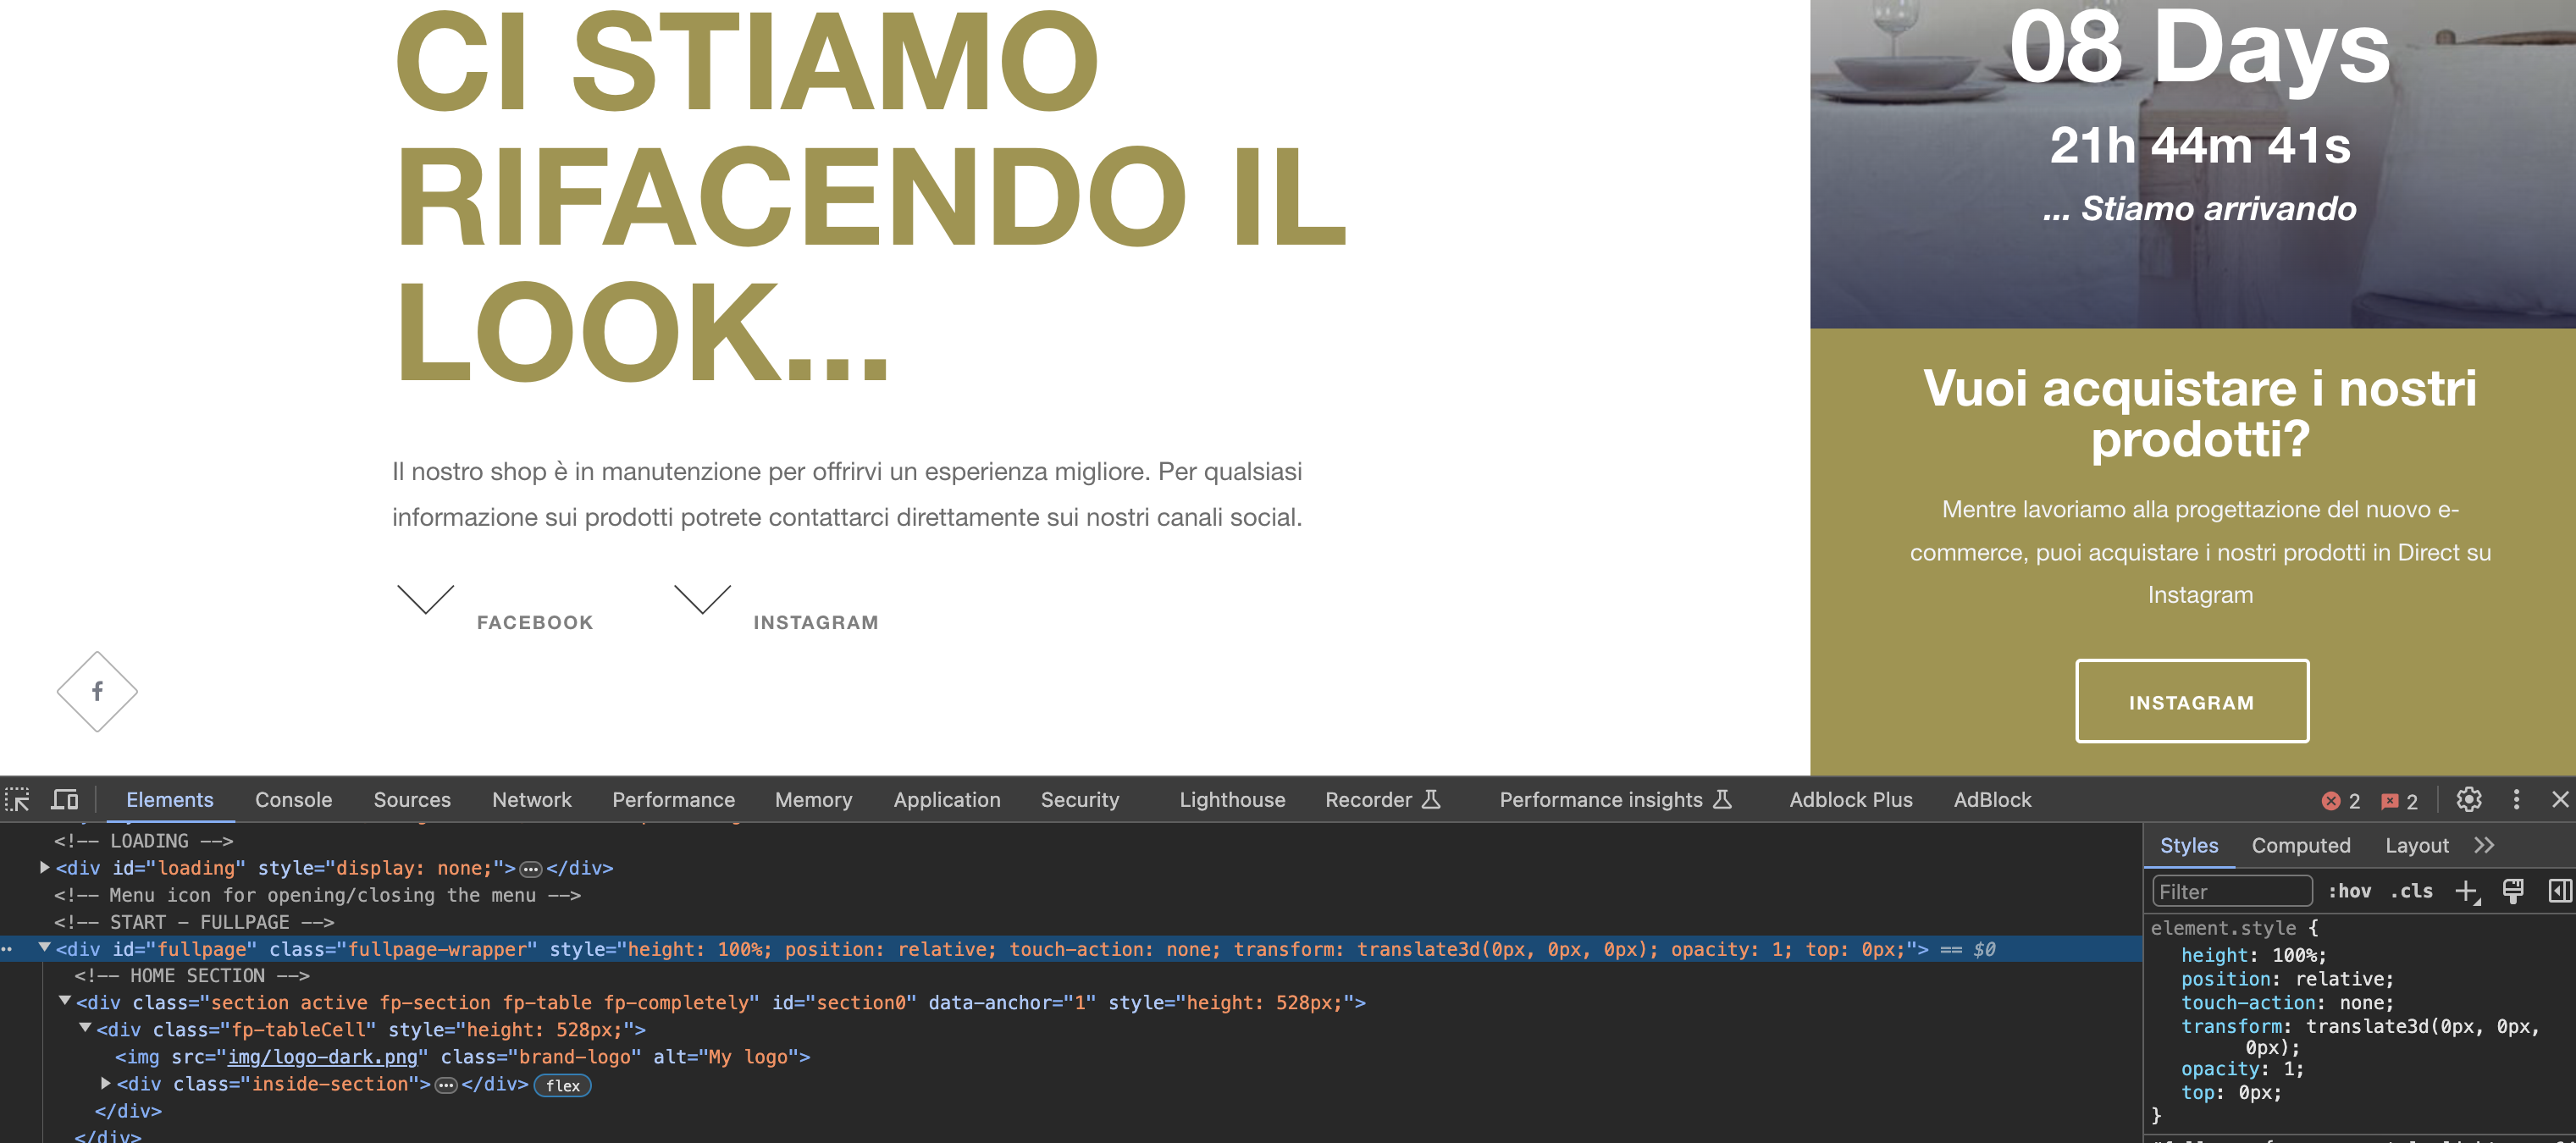Click the flex layout badge
Screen dimensions: 2576x1143
coord(562,1085)
